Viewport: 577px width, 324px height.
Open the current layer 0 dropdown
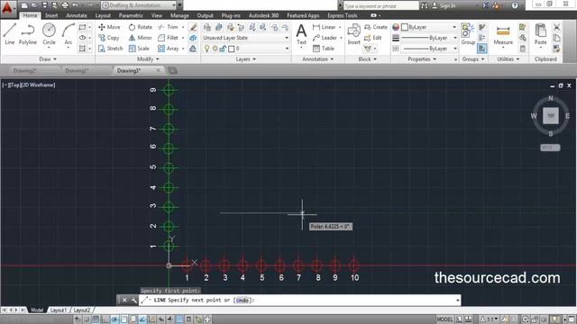245,49
